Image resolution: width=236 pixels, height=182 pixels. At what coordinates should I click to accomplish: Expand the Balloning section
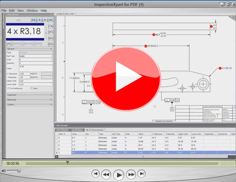coord(29,99)
